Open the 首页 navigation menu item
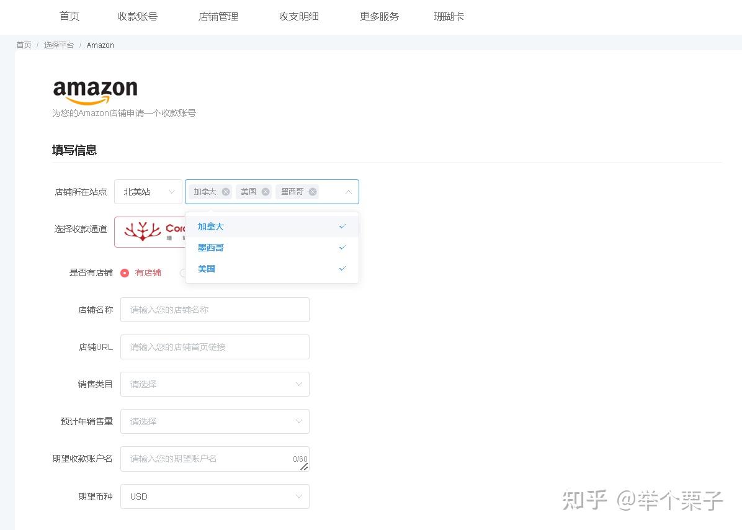 click(69, 17)
